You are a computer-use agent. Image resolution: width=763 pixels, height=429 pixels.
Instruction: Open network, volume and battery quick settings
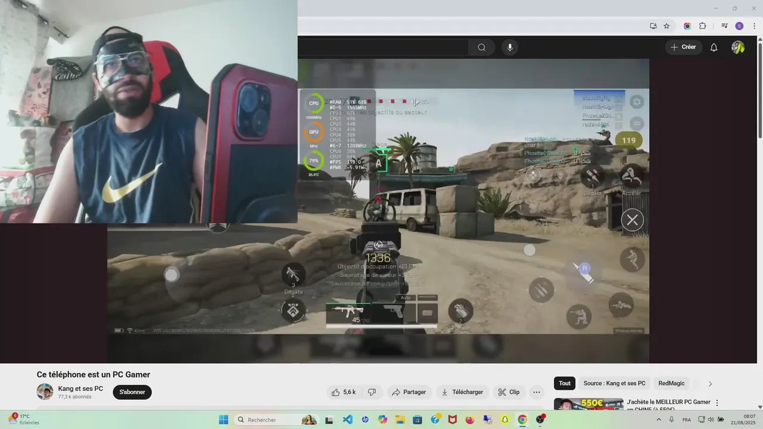[711, 419]
